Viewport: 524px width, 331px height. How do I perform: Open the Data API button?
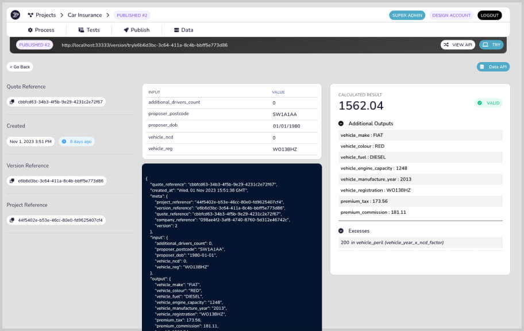point(493,67)
